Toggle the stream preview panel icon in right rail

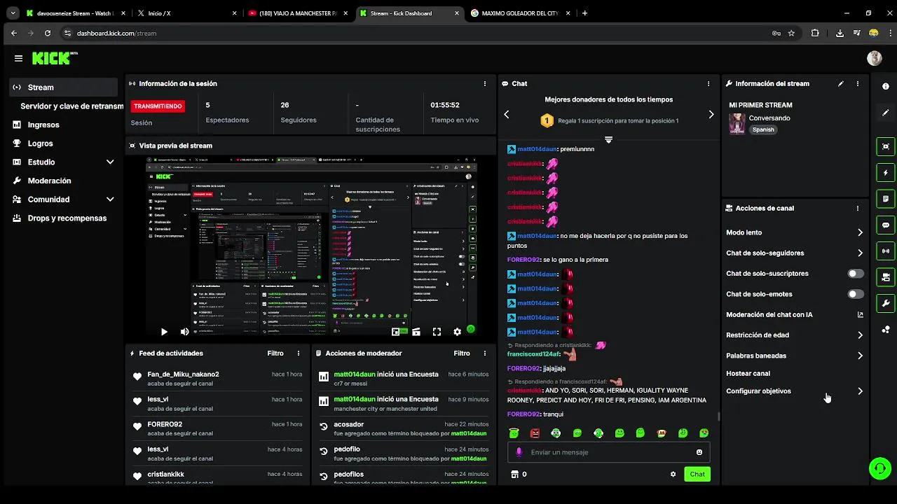(x=886, y=146)
